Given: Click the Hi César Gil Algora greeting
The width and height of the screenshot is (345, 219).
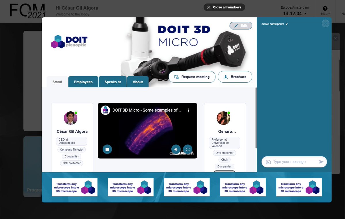Looking at the screenshot, I should (x=77, y=8).
